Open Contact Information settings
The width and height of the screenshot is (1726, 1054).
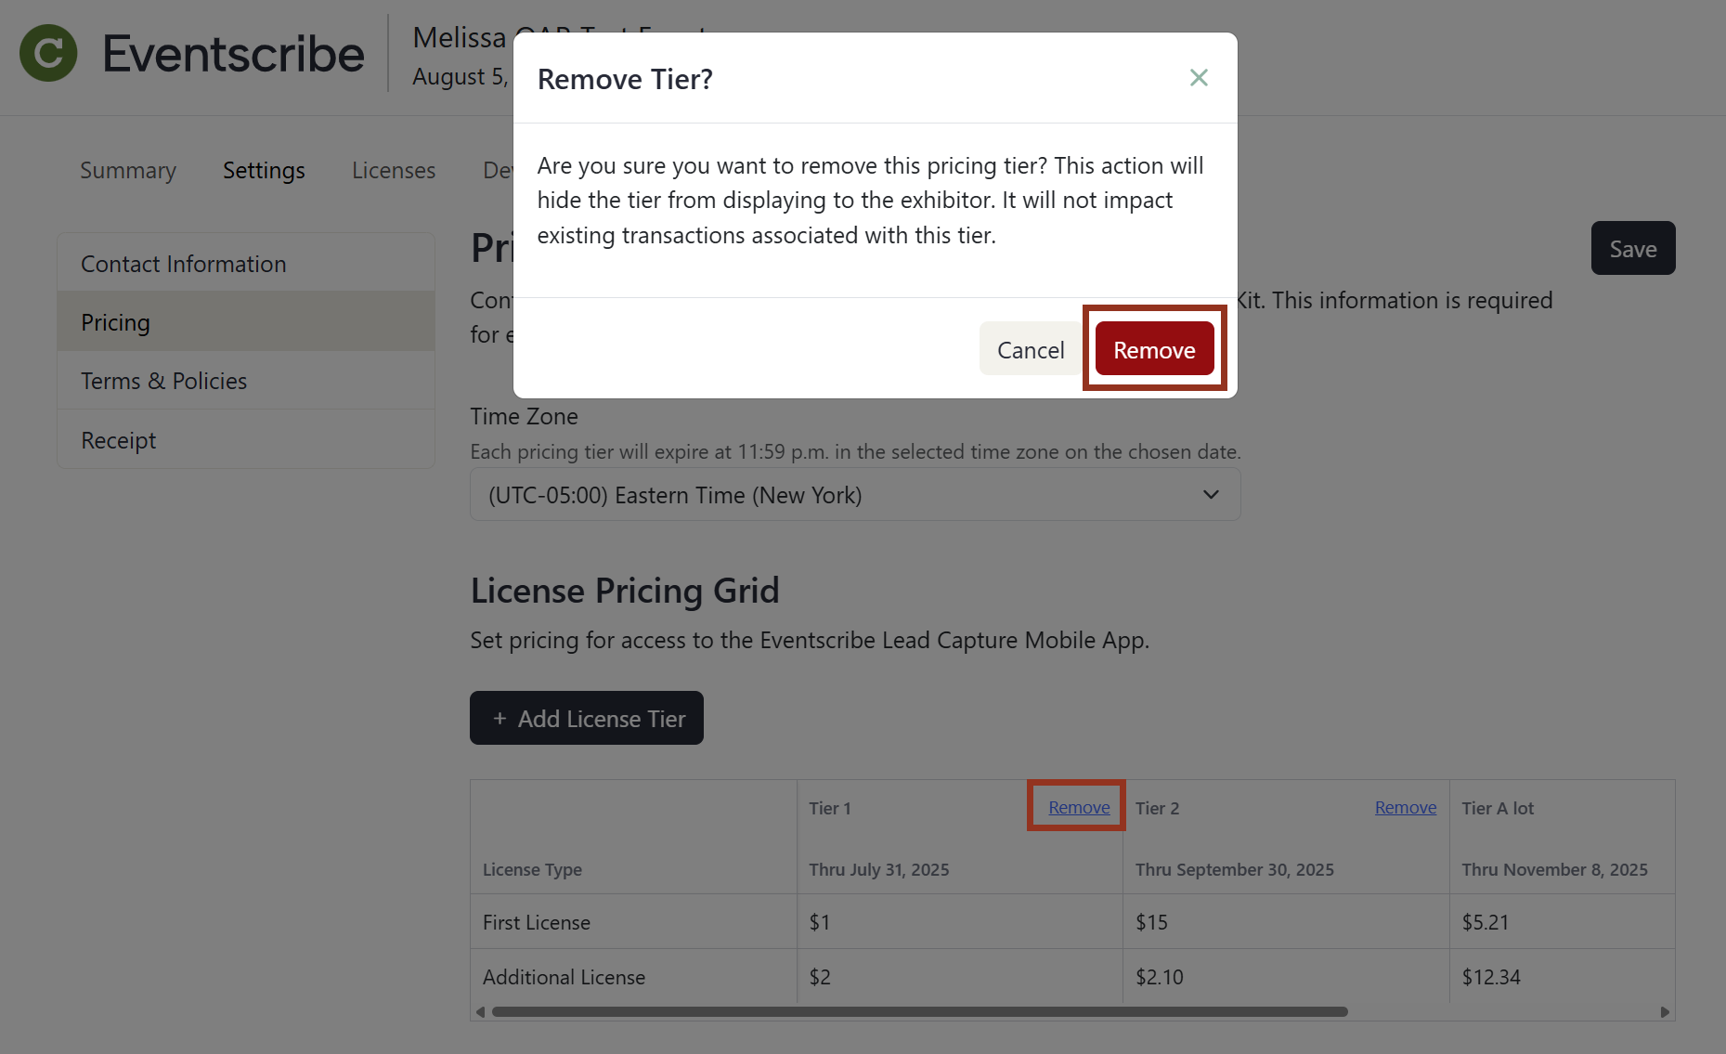coord(183,264)
